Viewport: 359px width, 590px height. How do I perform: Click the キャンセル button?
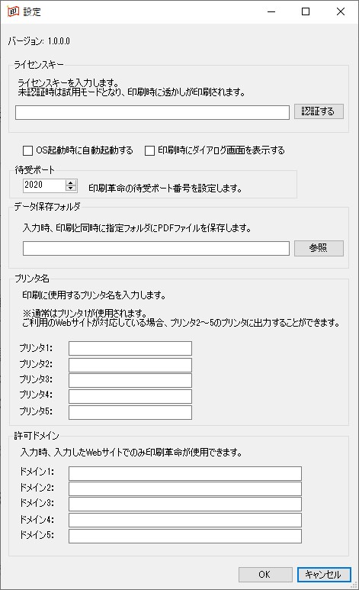[324, 574]
